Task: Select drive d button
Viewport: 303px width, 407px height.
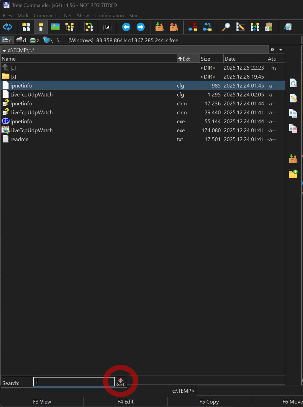Action: click(21, 40)
